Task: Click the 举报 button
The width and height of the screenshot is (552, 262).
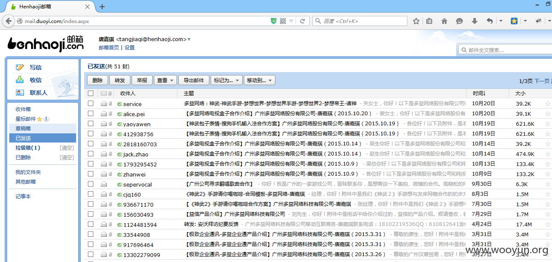Action: 142,80
